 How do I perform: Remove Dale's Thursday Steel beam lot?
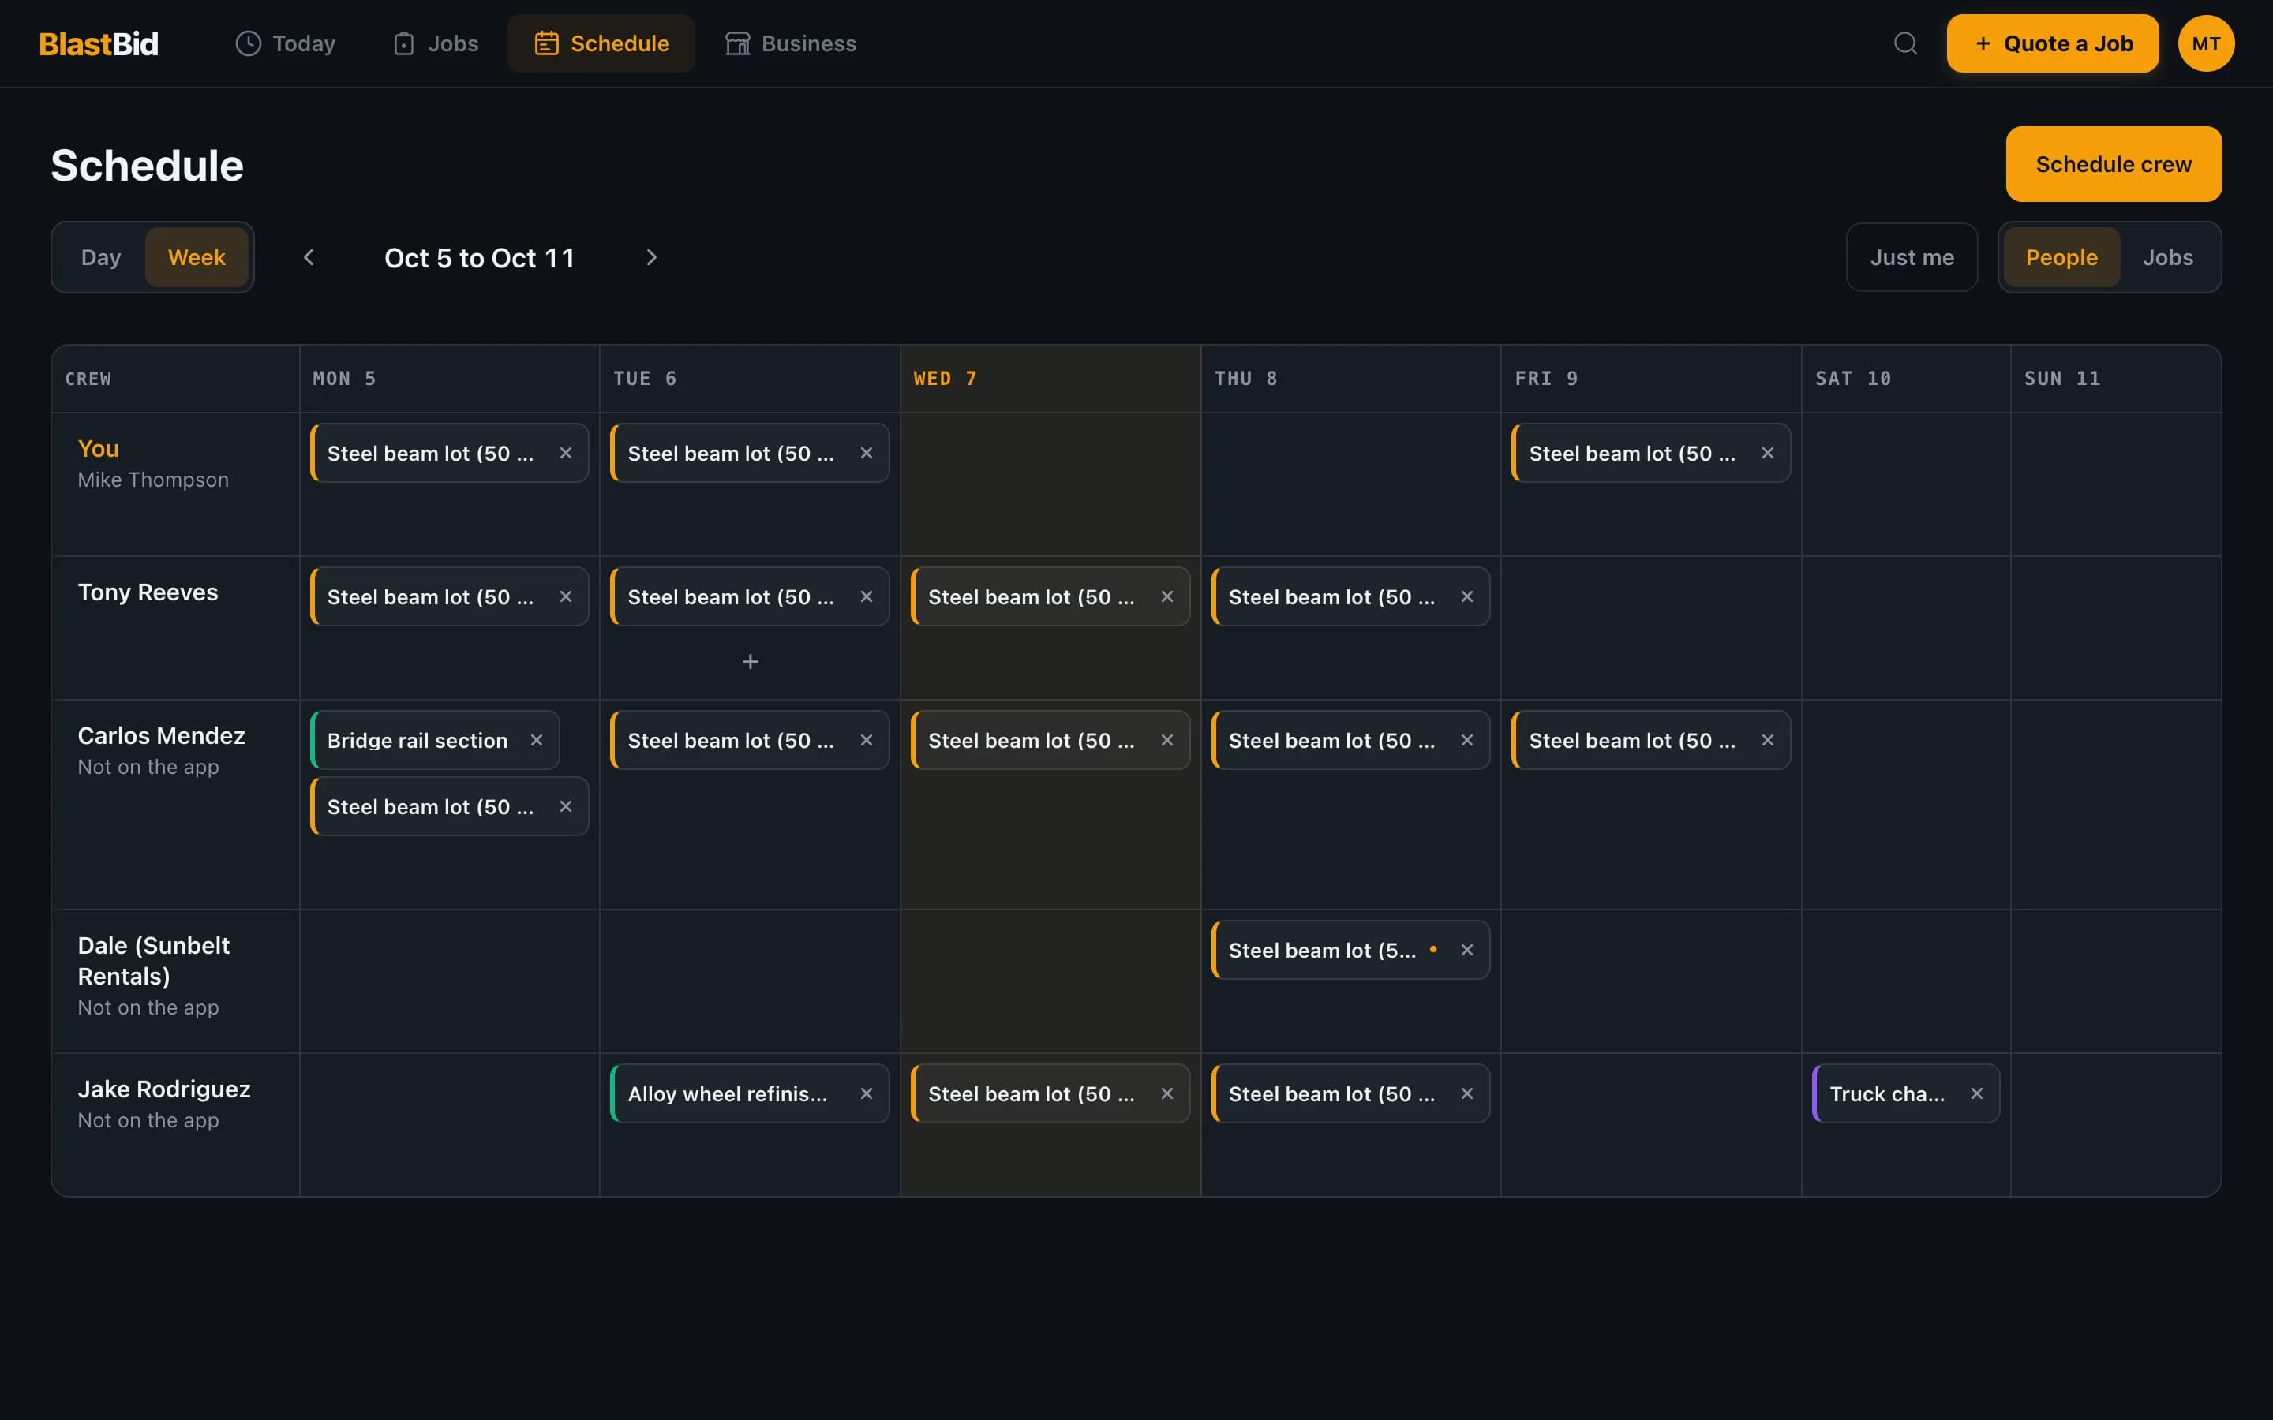click(x=1467, y=950)
